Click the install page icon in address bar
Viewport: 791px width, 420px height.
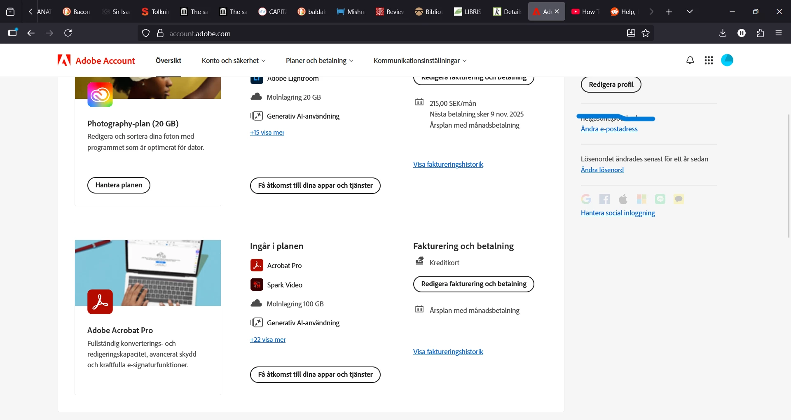coord(631,33)
